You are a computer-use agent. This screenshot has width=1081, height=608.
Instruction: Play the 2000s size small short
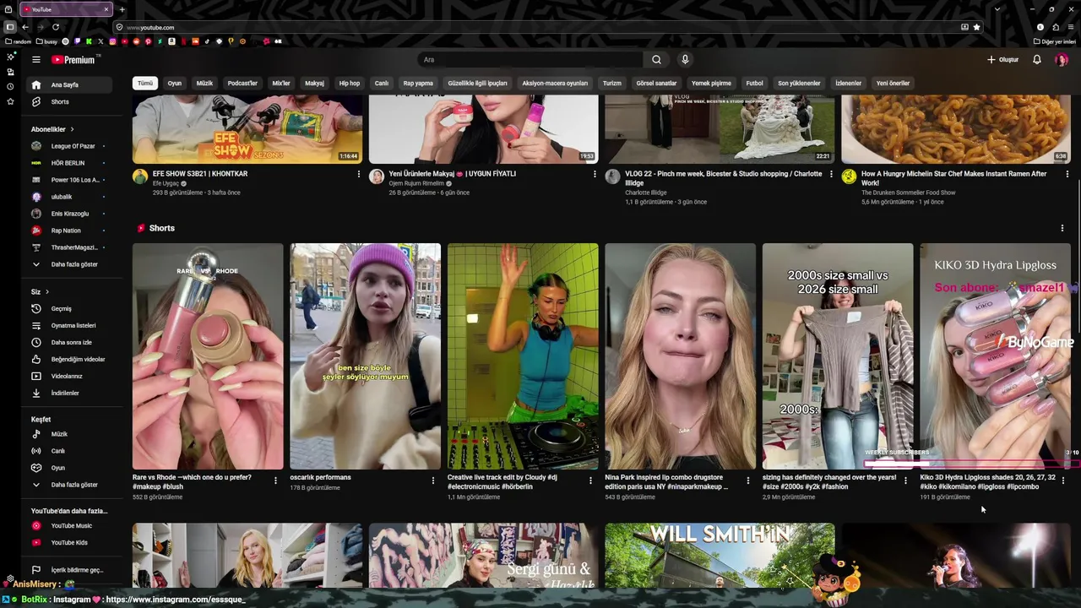(838, 356)
